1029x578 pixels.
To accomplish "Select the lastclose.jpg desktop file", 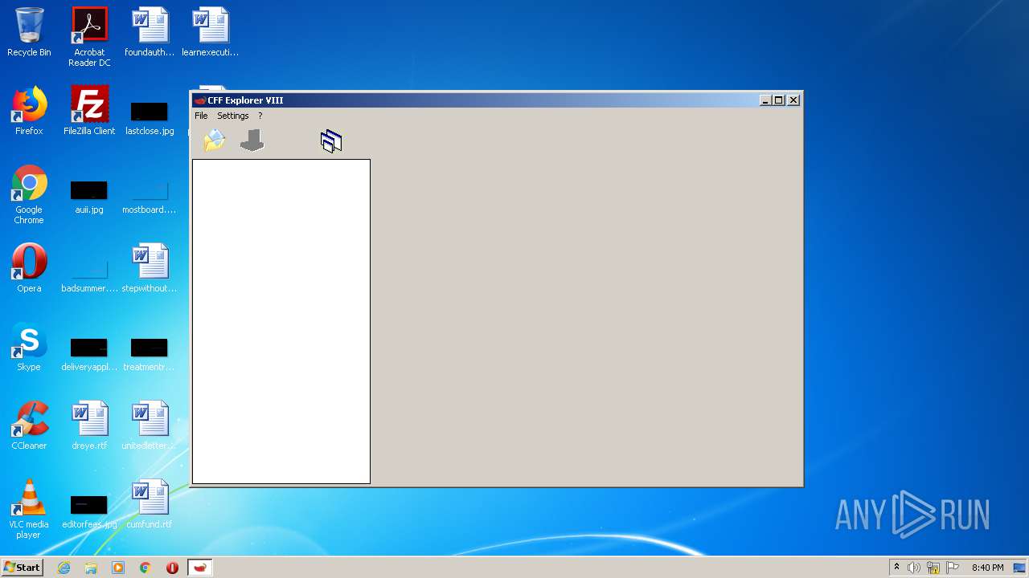I will tap(150, 117).
